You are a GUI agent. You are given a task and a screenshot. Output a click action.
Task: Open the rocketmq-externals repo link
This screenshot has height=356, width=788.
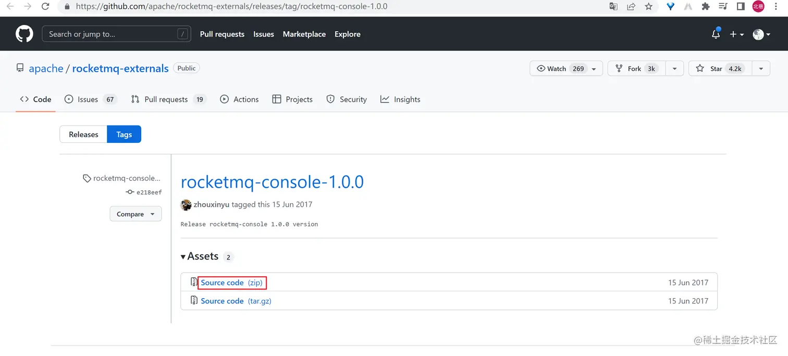[x=120, y=68]
